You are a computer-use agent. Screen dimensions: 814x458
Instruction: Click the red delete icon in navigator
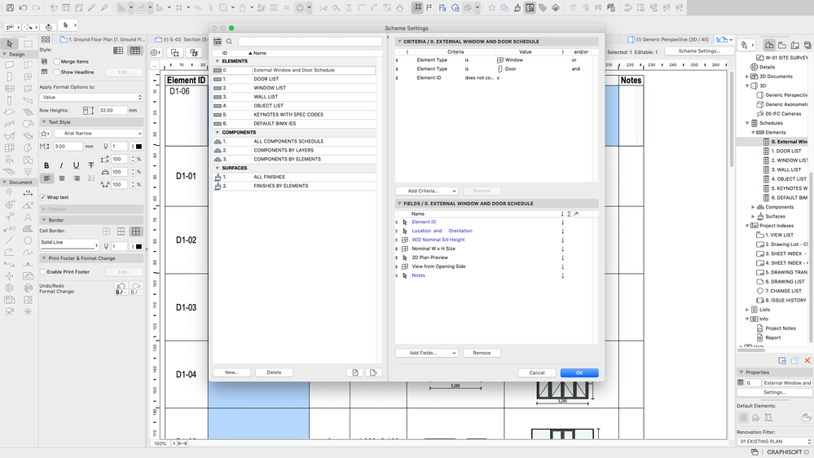click(x=807, y=359)
